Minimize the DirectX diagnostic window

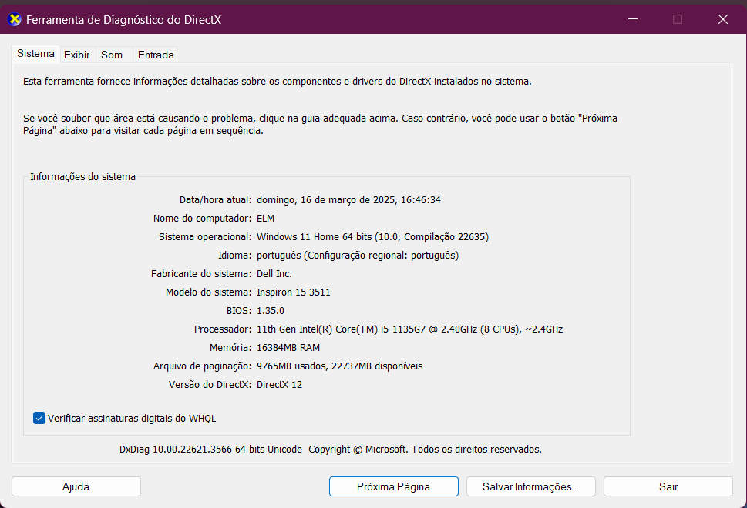(633, 19)
